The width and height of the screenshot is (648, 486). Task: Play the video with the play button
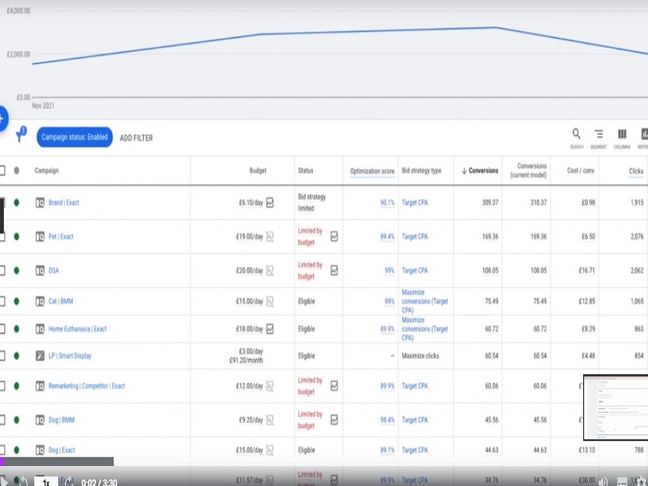(x=3, y=481)
